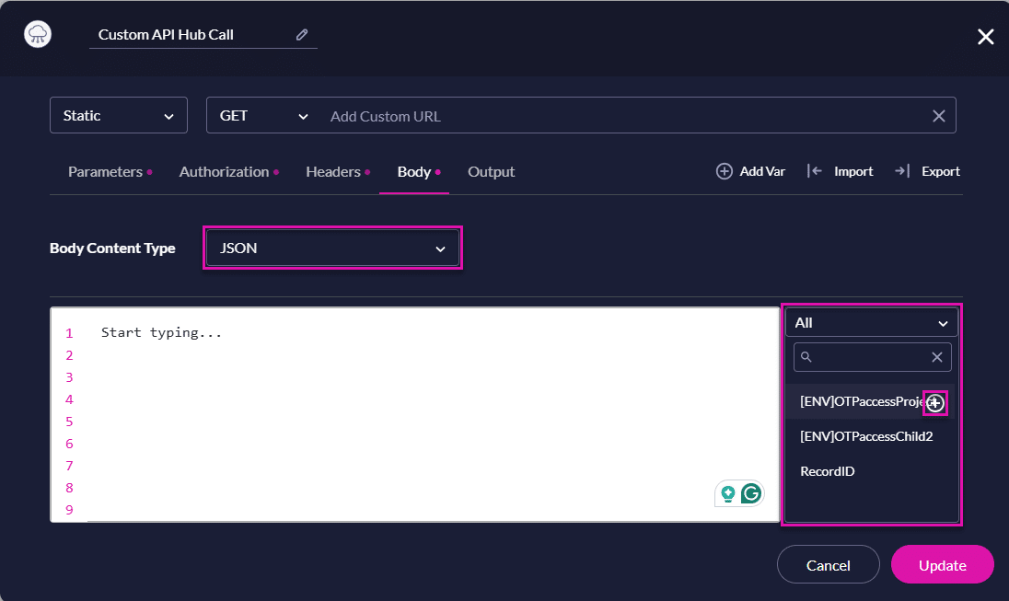Click the search magnifier in the variable list

tap(806, 357)
